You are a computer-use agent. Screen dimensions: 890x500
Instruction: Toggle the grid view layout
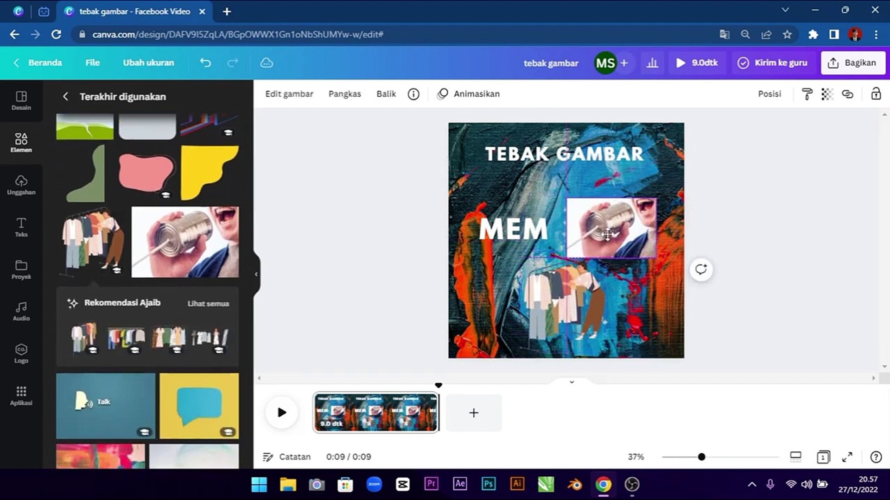[x=796, y=457]
